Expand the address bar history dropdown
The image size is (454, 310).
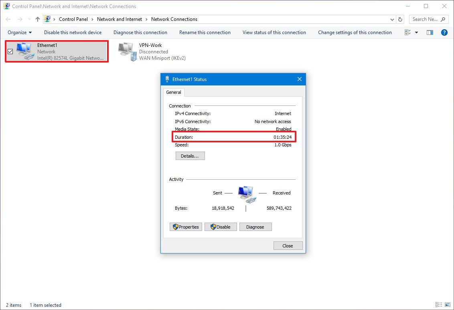[392, 19]
